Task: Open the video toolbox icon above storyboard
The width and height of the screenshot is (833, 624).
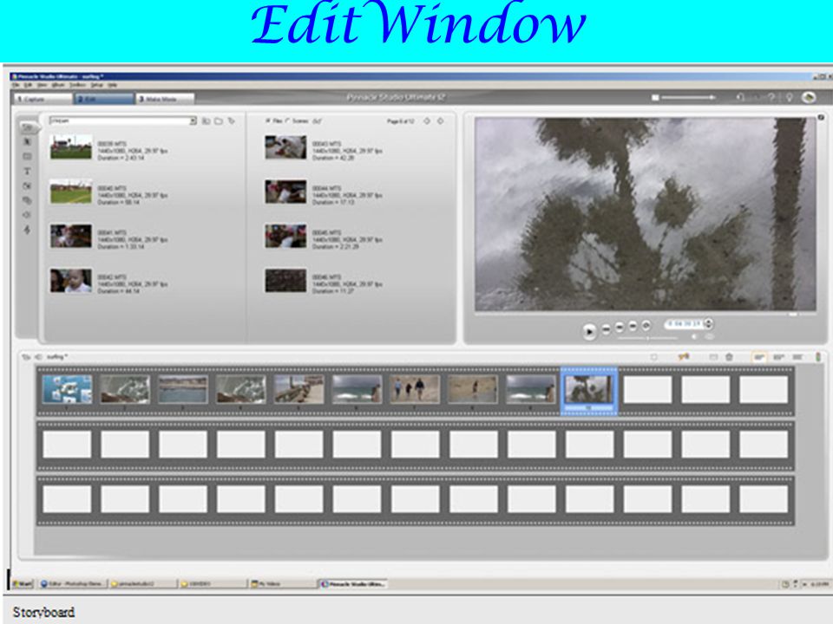Action: click(x=25, y=357)
